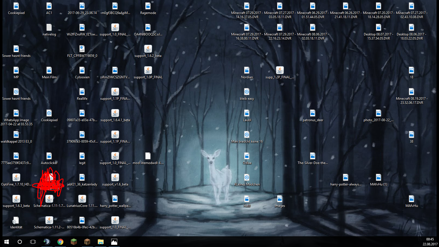Select the Odlaa video file icon
Viewport: 439px width, 247px height.
(247, 156)
